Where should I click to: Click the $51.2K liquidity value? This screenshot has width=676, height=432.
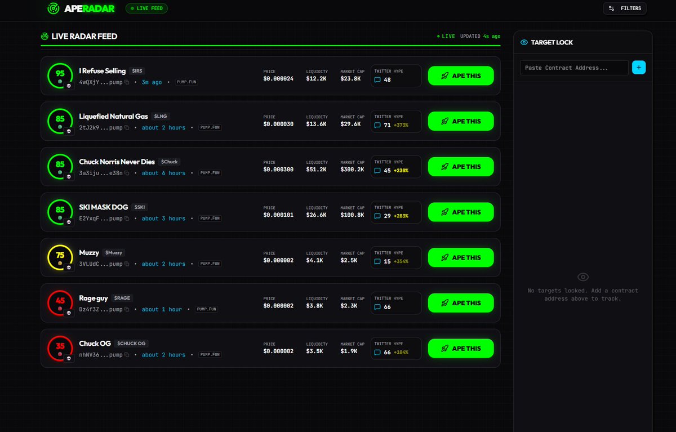317,170
